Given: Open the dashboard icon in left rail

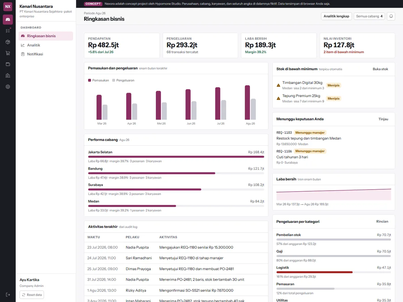Looking at the screenshot, I should [x=8, y=19].
